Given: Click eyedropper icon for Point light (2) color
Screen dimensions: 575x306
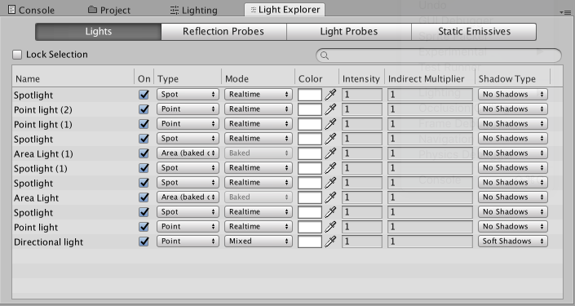Looking at the screenshot, I should coord(330,109).
